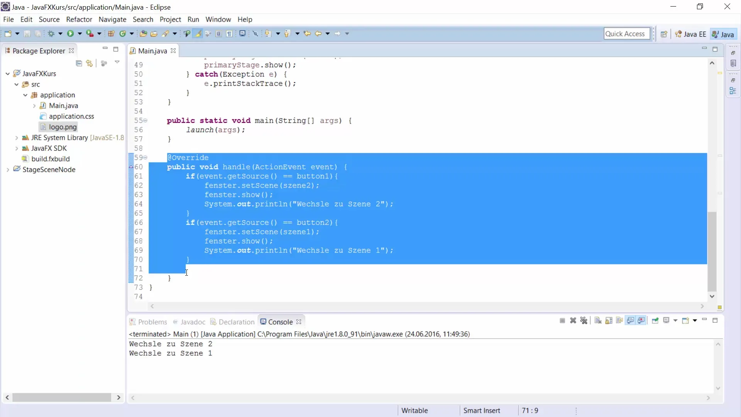Click the Open Perspective icon
Viewport: 741px width, 417px height.
pyautogui.click(x=664, y=34)
